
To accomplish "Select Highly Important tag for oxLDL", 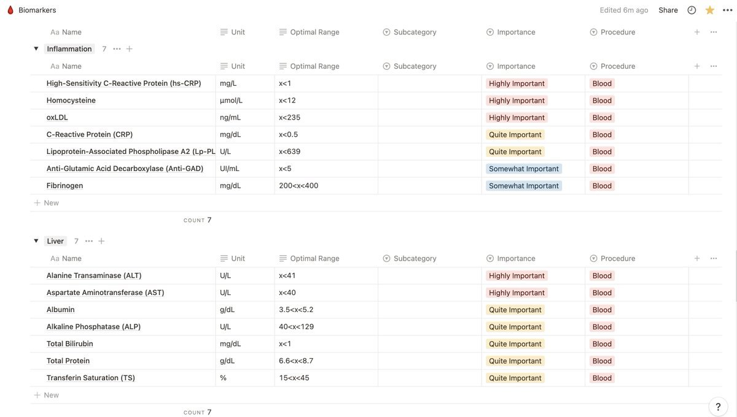I will point(517,118).
